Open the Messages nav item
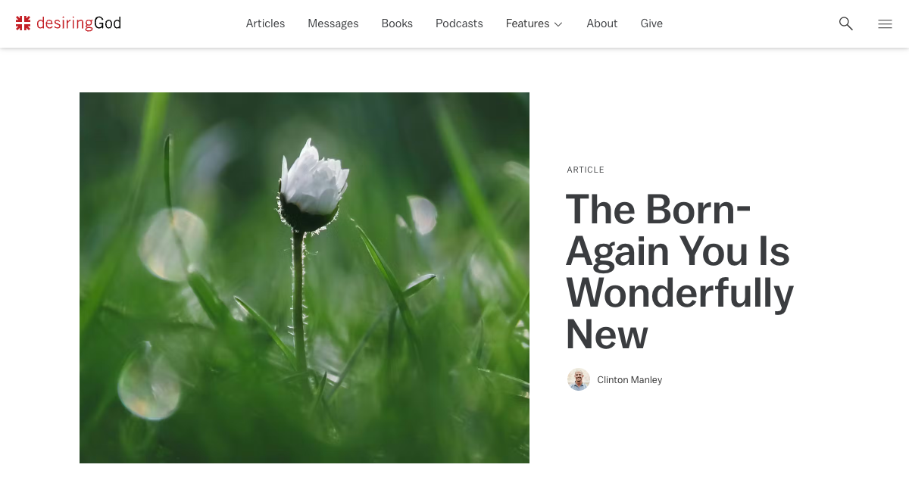Viewport: 909px width, 477px height. (333, 23)
